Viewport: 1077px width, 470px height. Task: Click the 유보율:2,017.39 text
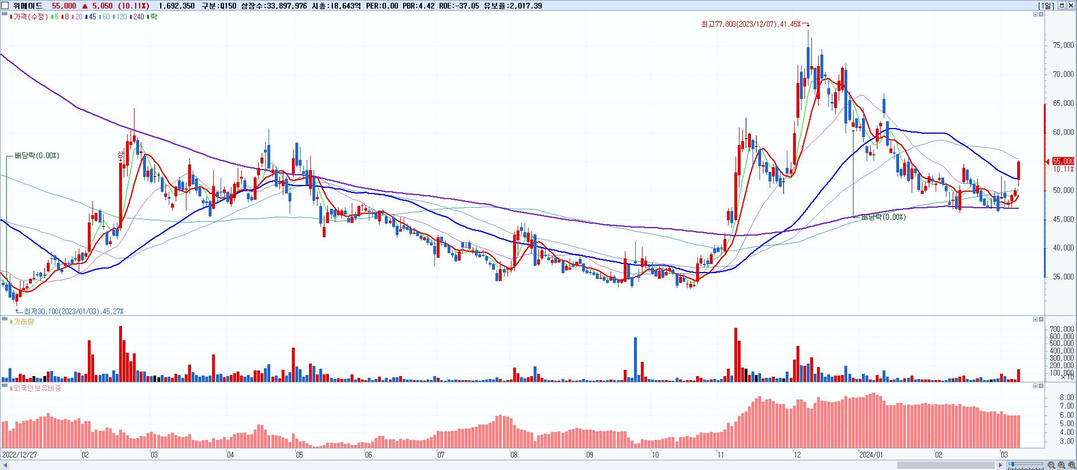point(513,6)
